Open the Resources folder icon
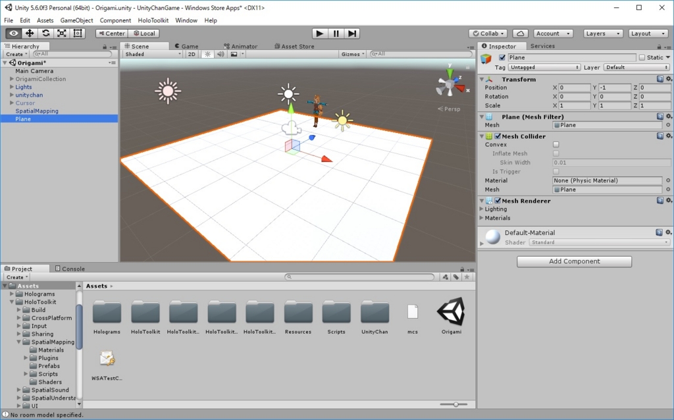Viewport: 674px width, 420px height. click(x=298, y=313)
